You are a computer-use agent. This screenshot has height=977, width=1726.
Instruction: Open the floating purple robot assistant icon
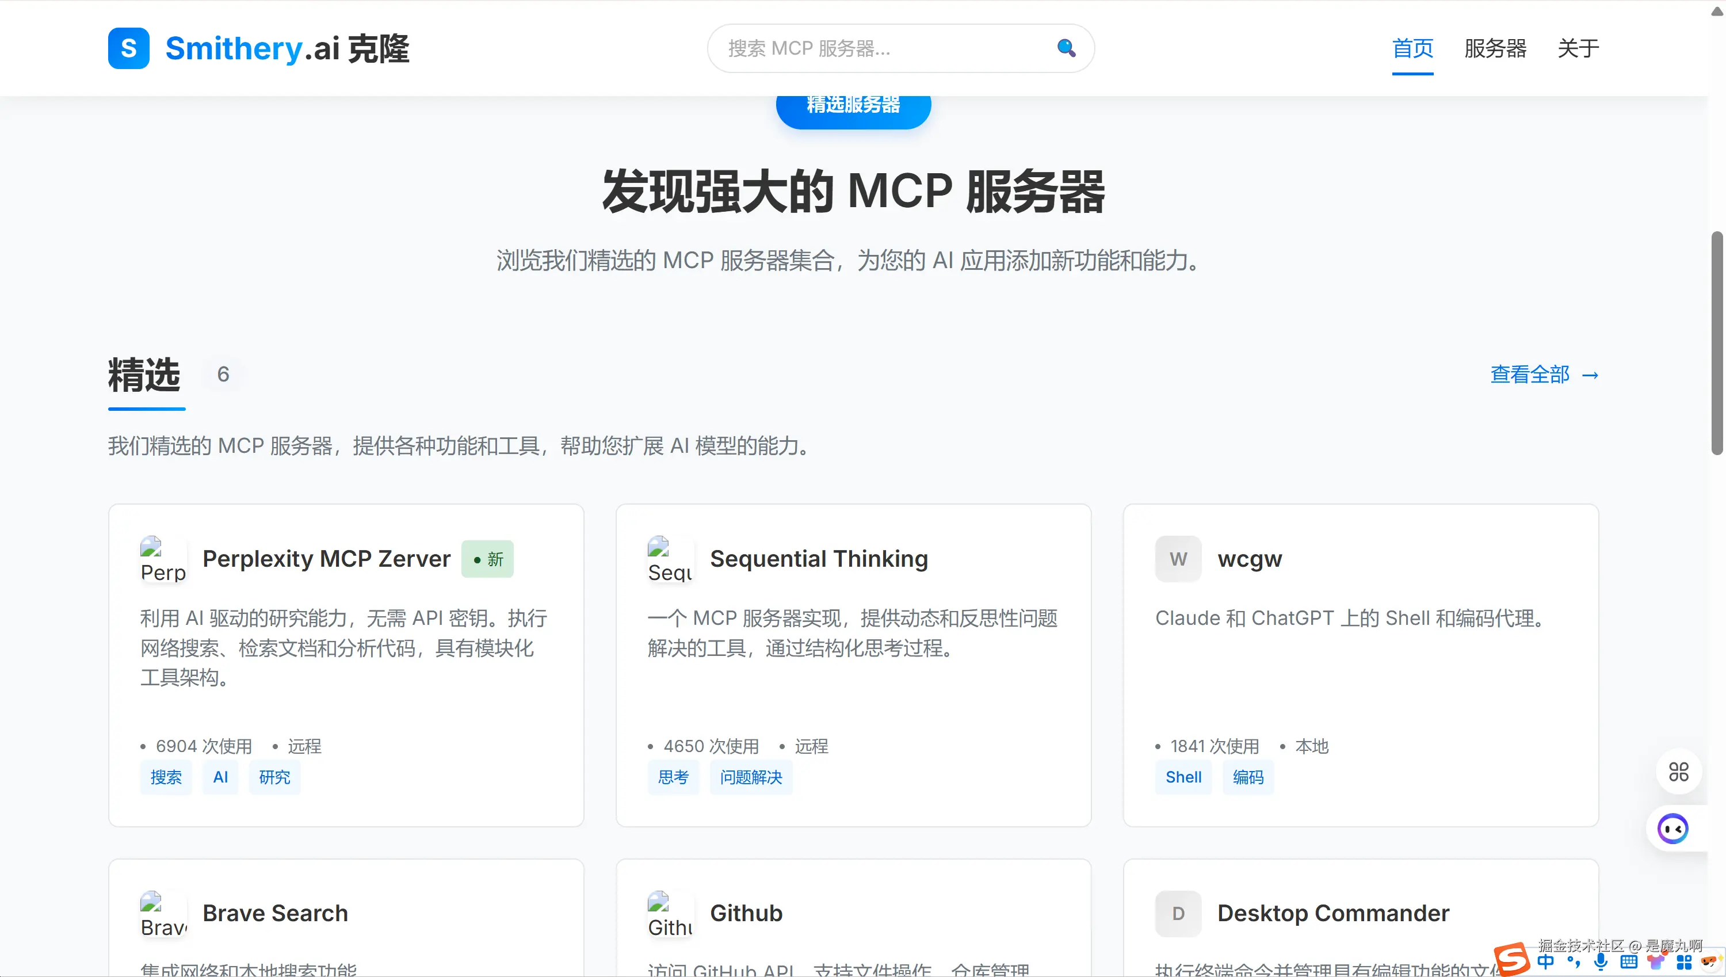coord(1673,829)
